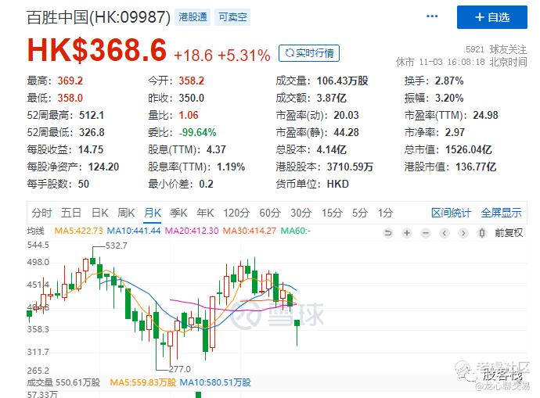Zoom out chart with minus icon

426,233
